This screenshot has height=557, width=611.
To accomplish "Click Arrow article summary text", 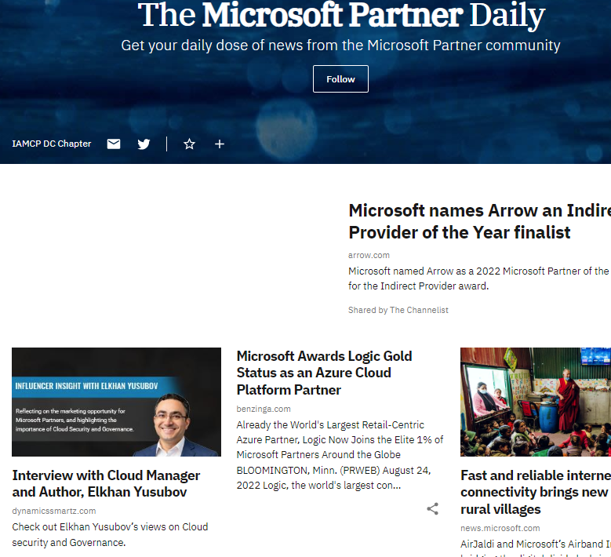I will 478,278.
